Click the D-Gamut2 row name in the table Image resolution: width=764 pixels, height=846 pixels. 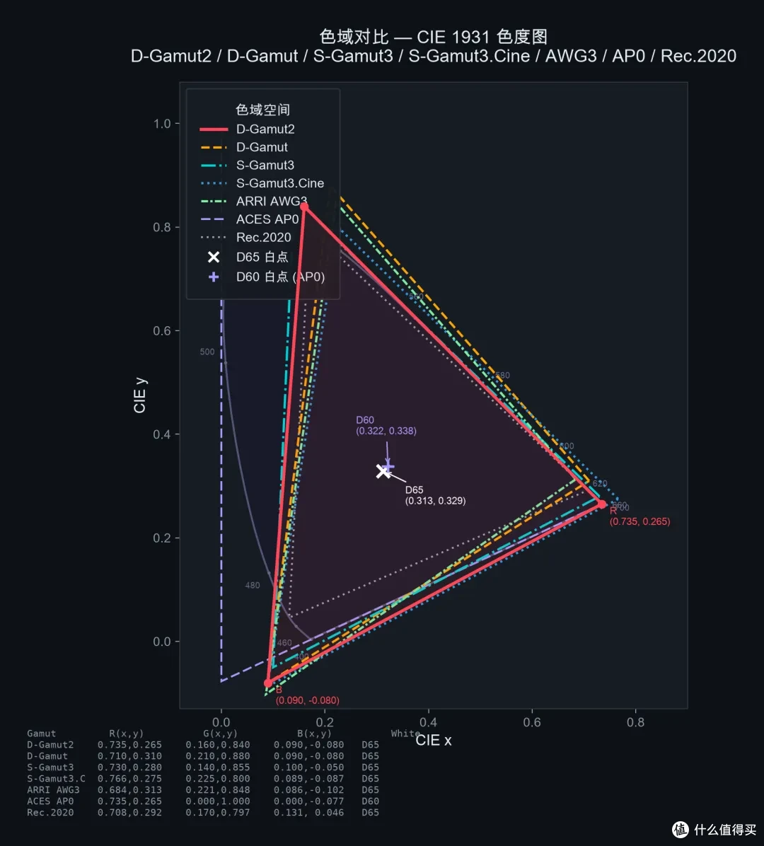[50, 745]
